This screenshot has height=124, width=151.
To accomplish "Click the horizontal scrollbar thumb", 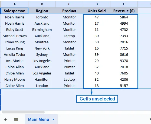I will 23,112.
